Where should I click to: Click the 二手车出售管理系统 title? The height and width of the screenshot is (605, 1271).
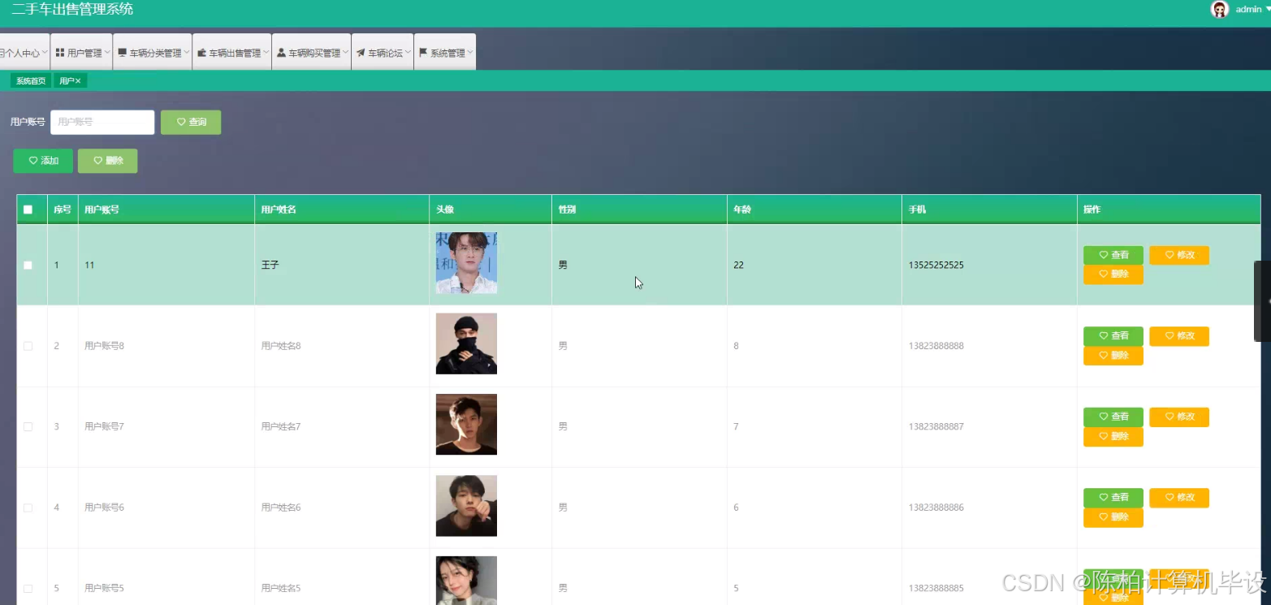(x=72, y=10)
